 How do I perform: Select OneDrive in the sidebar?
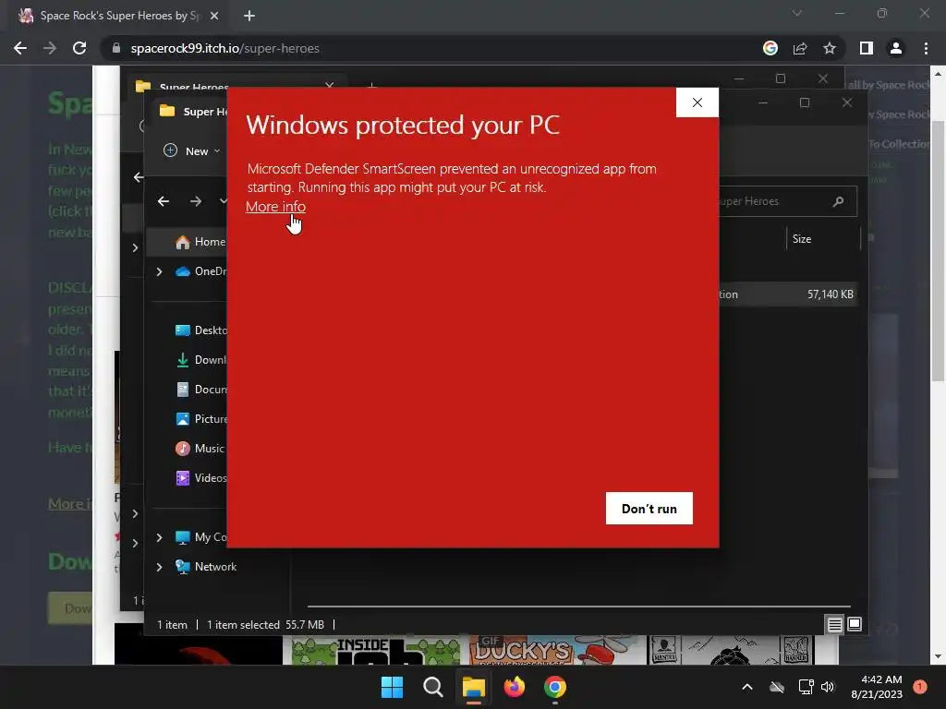click(200, 271)
